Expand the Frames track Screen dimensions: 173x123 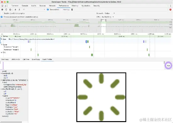click(x=1, y=36)
